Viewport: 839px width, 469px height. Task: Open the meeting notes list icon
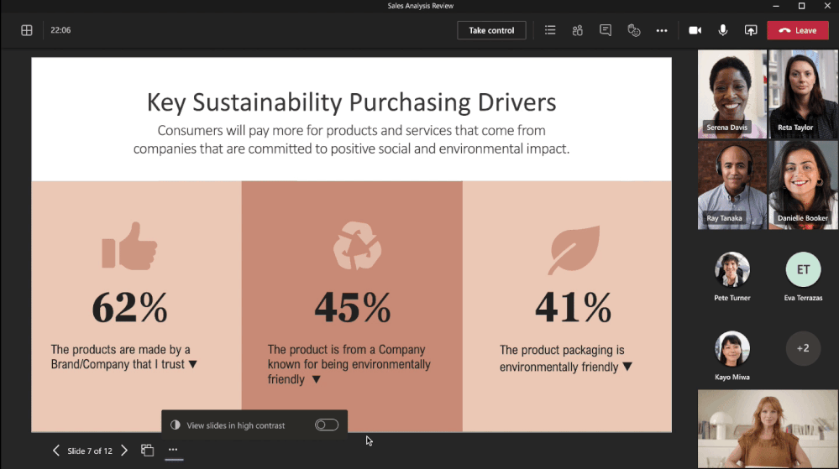pos(550,30)
